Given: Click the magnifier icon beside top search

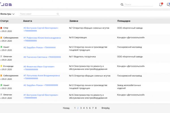Looking at the screenshot, I should click(122, 5).
